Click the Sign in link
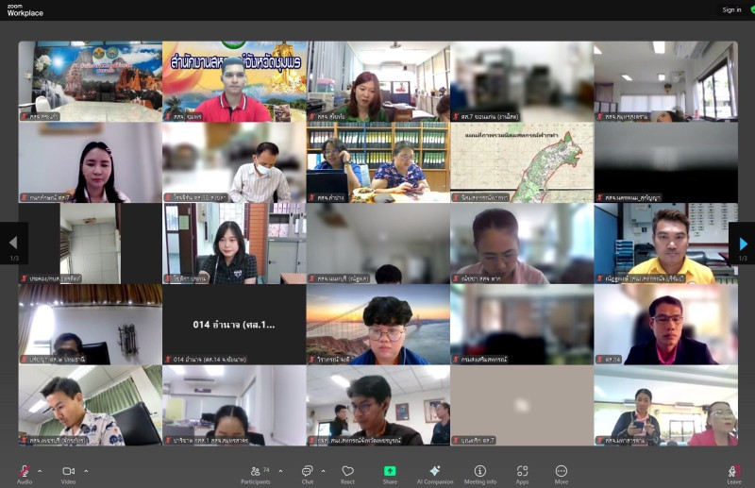Viewport: 755px width, 488px height. click(x=731, y=9)
